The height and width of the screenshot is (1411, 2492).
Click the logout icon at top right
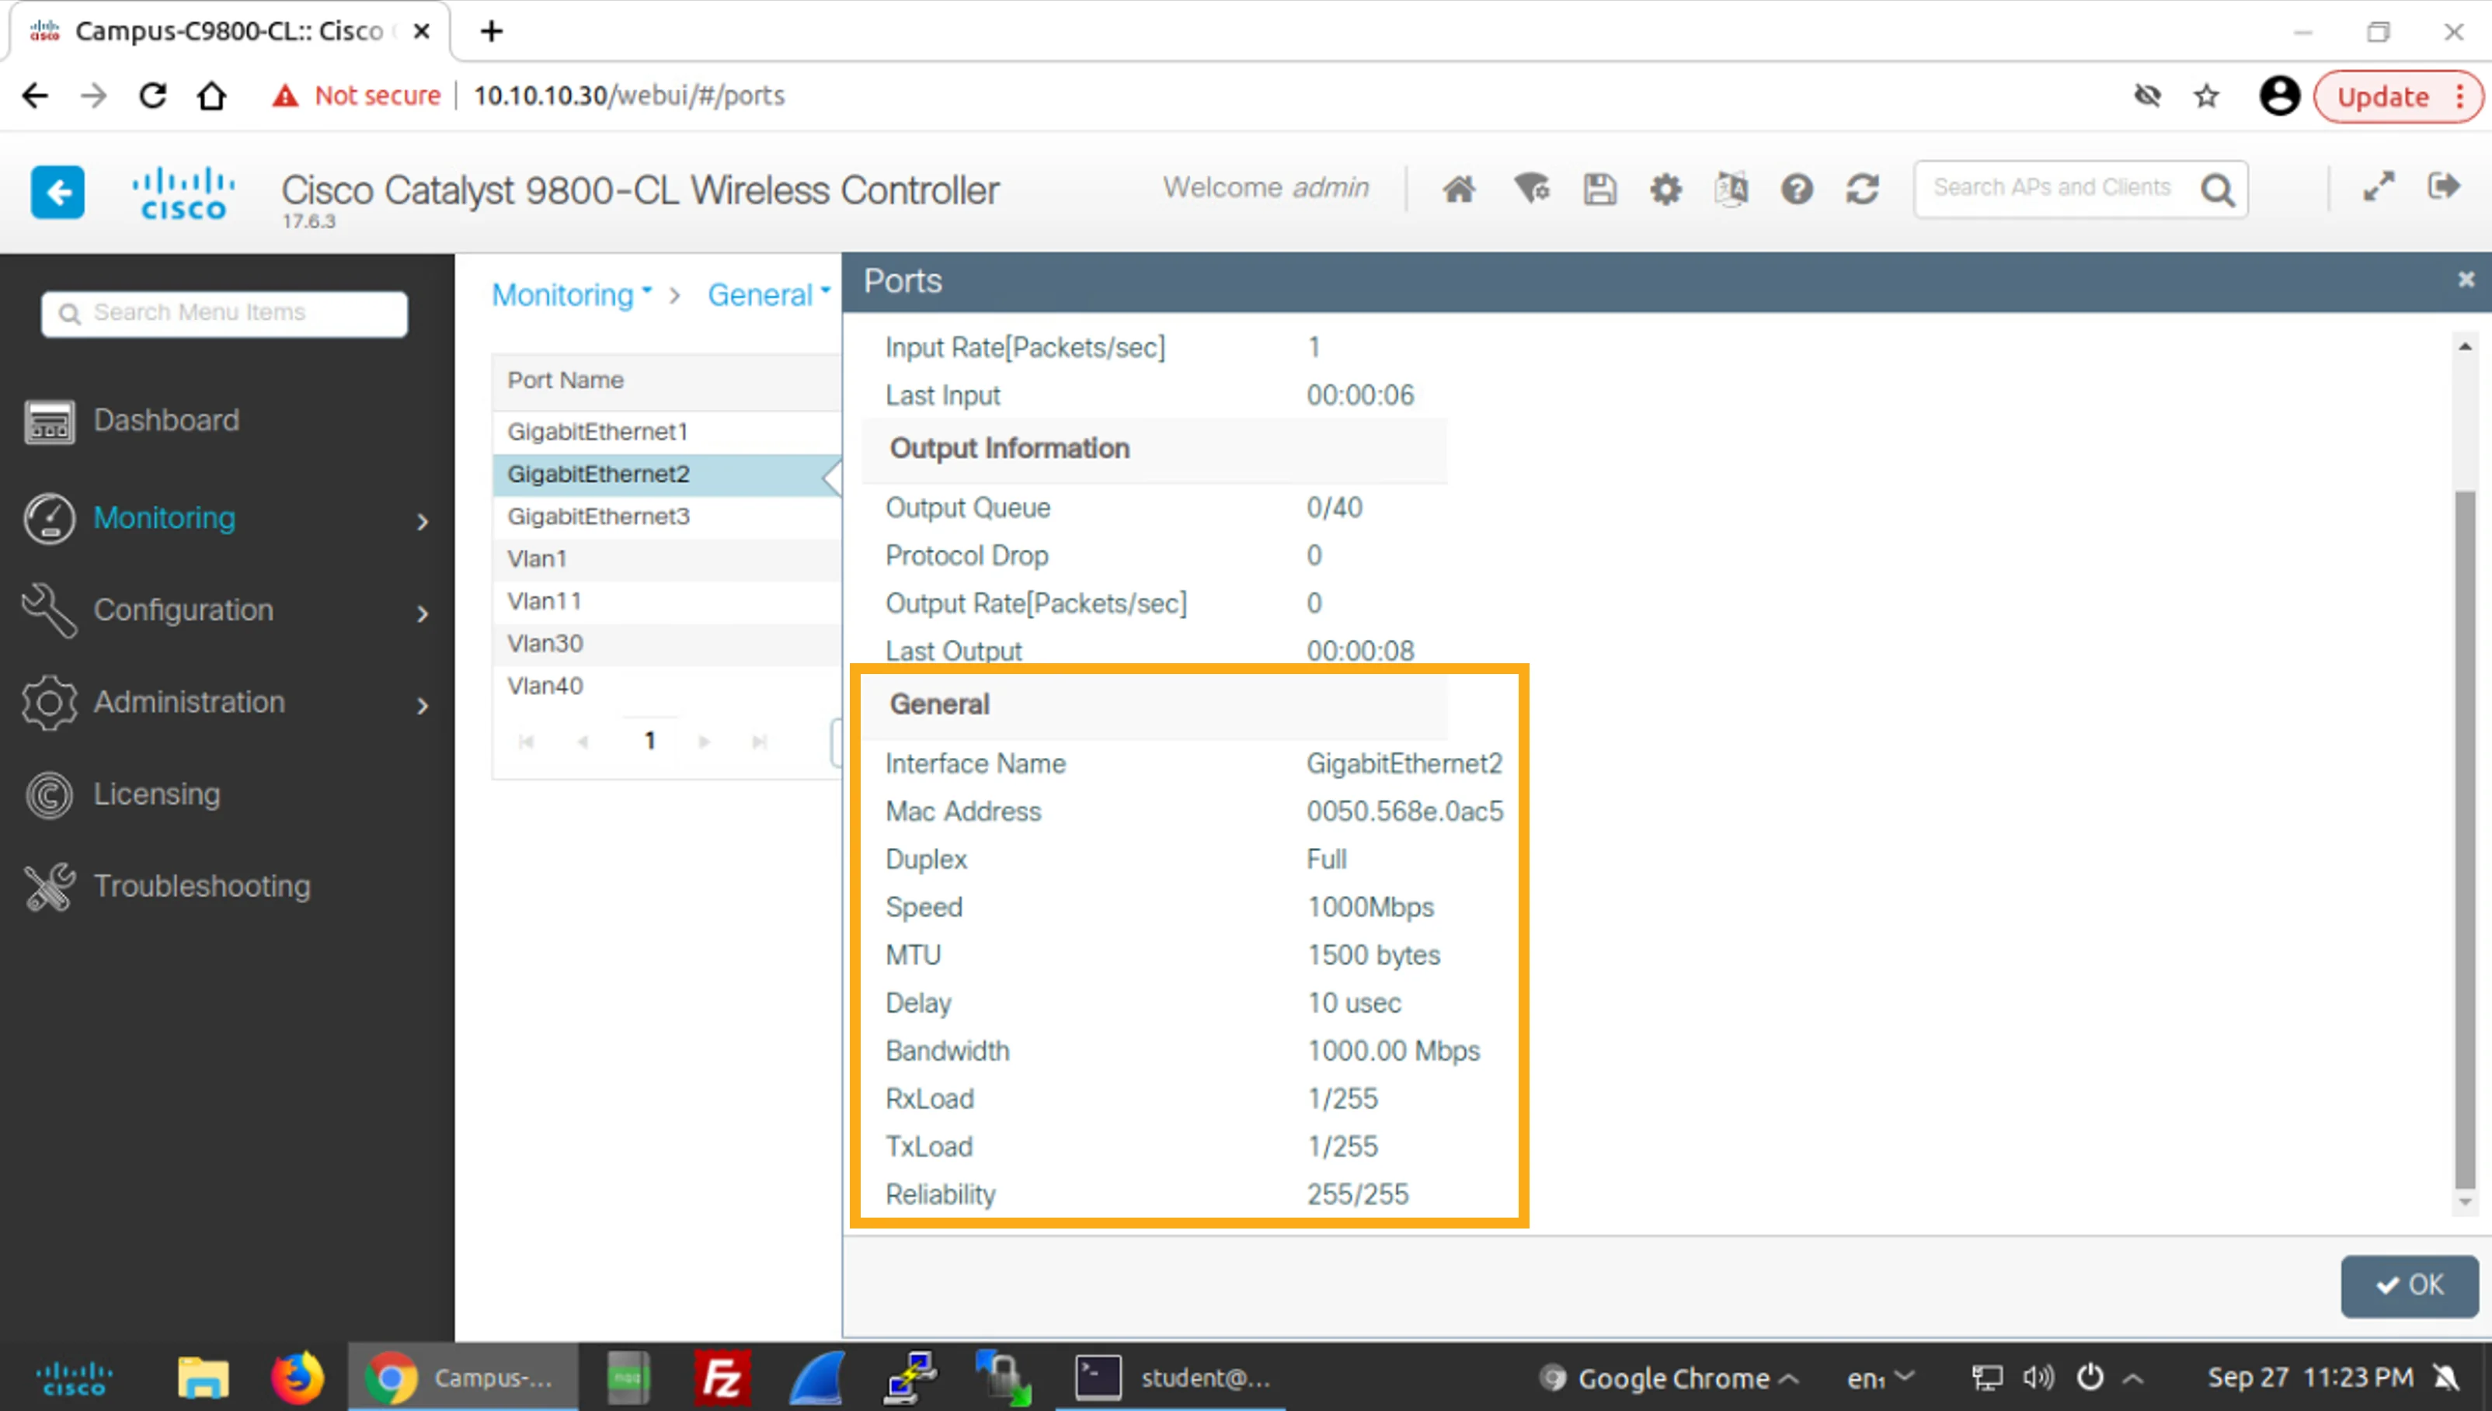tap(2444, 186)
